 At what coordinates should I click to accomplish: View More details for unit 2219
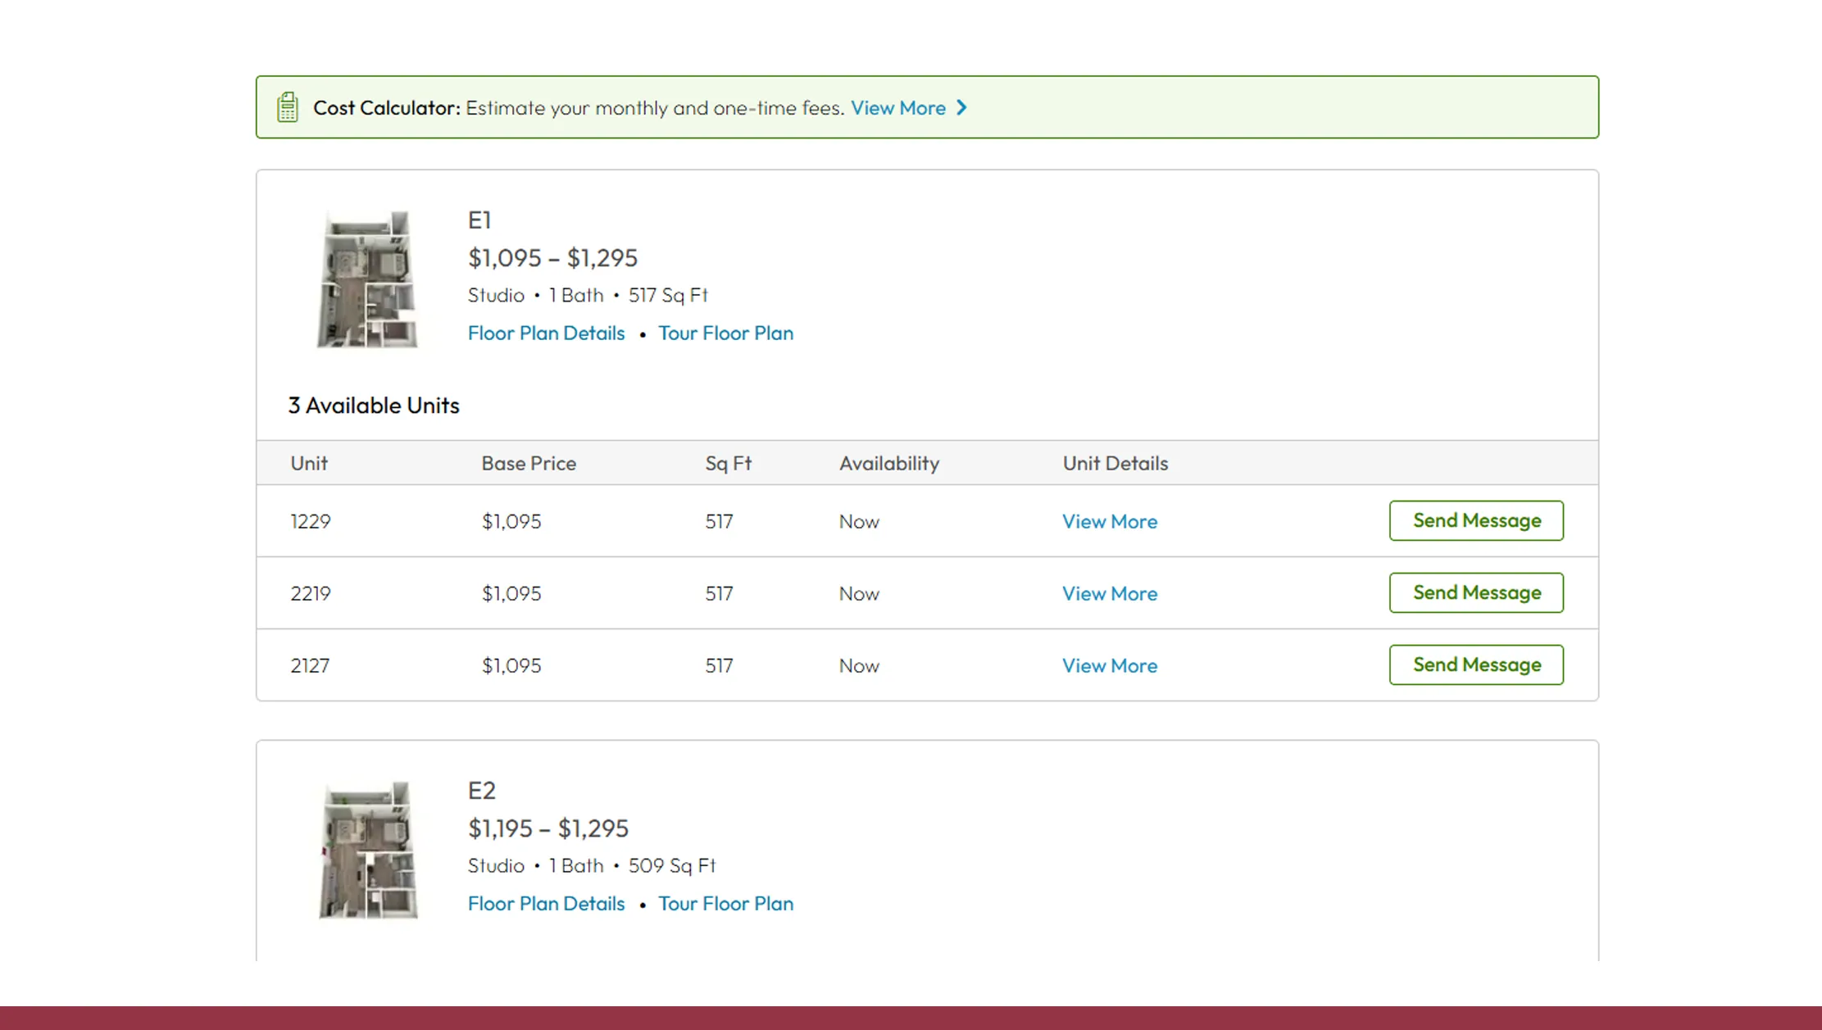click(1109, 593)
